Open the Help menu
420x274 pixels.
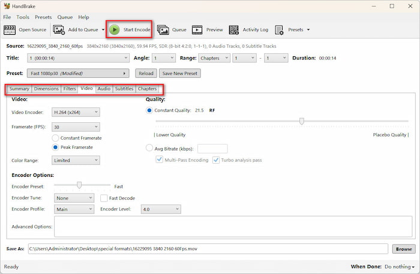pos(83,17)
